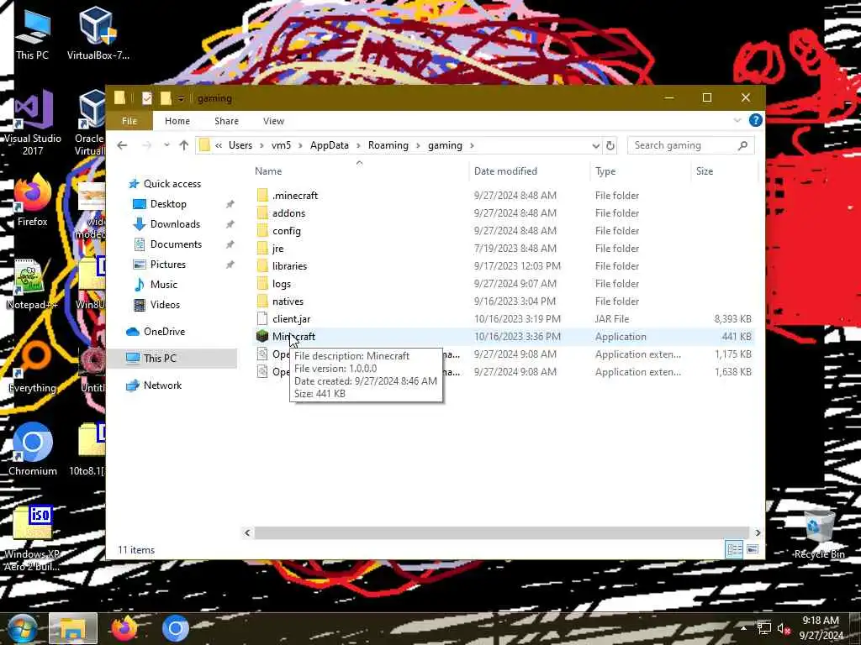
Task: Click Users in the address path
Action: tap(240, 145)
